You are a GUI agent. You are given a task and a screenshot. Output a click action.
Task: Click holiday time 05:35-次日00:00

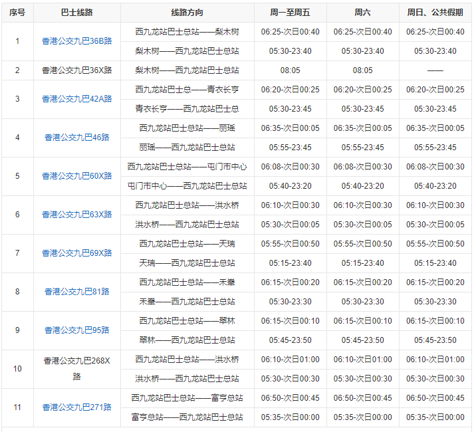coord(435,417)
